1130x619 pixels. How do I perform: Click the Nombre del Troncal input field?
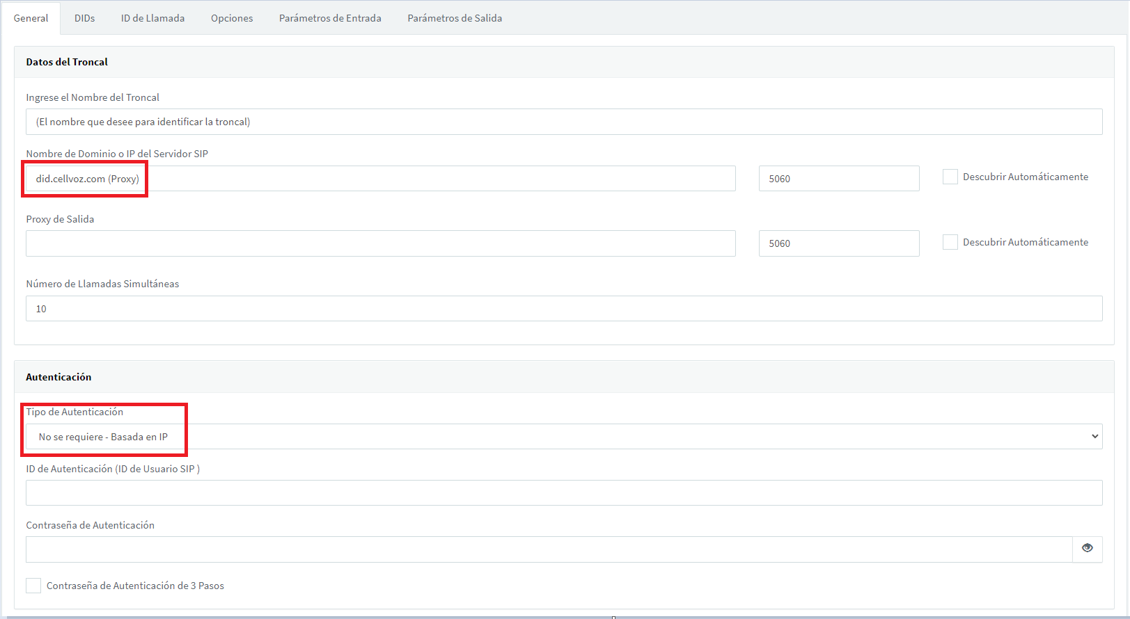(x=564, y=122)
